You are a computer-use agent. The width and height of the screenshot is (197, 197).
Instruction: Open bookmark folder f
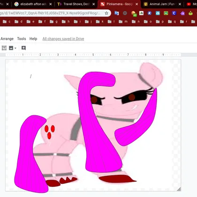pyautogui.click(x=42, y=22)
